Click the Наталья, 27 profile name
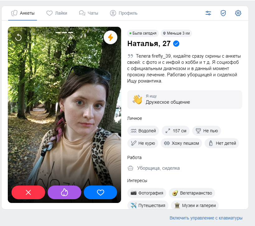Screen dimensions: 255x226 click(x=149, y=44)
